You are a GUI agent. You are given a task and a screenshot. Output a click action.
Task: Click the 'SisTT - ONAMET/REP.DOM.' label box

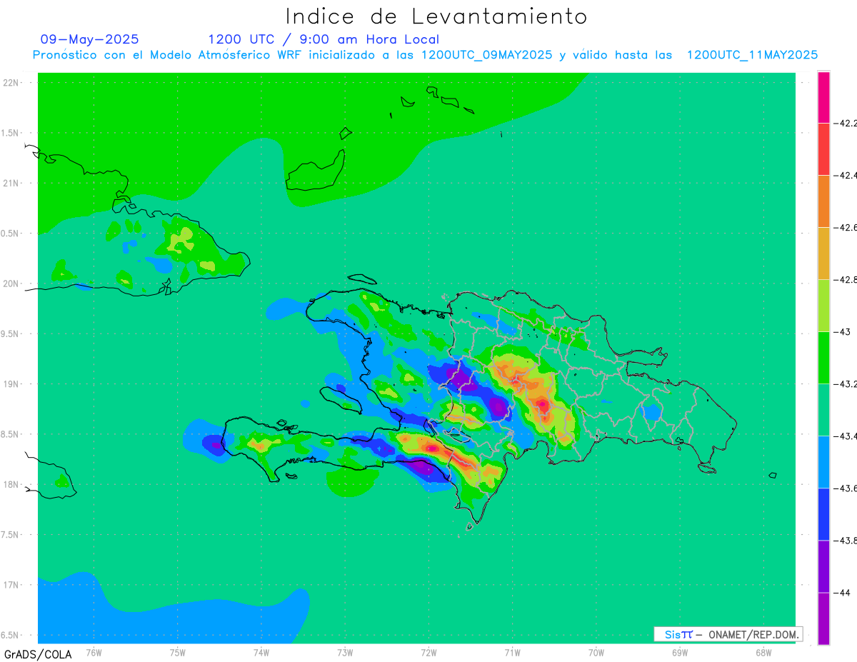[x=728, y=634]
